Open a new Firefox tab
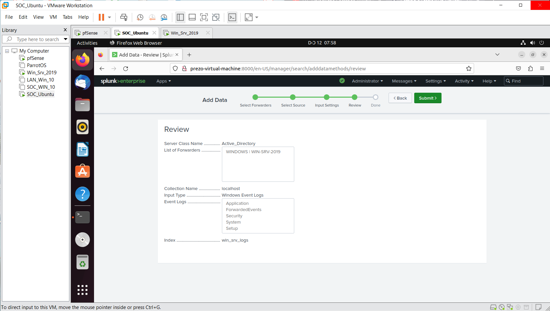The height and width of the screenshot is (311, 550). [x=189, y=55]
